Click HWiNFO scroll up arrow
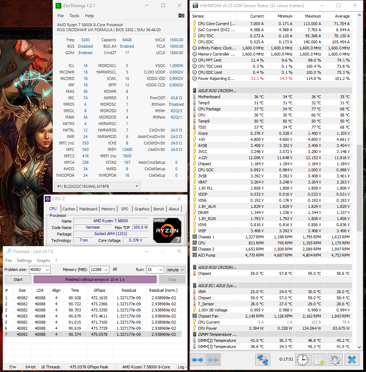This screenshot has height=372, width=366. click(359, 15)
